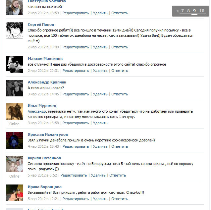Click Удалить under Илья Муромец's comment
This screenshot has width=211, height=210.
click(x=100, y=123)
